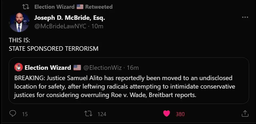256x124 pixels.
Task: Click the quoted tweet's 16m timestamp
Action: pyautogui.click(x=133, y=67)
